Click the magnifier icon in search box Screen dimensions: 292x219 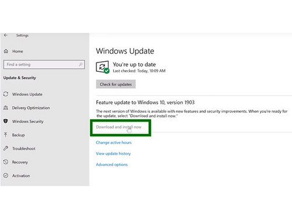(81, 64)
